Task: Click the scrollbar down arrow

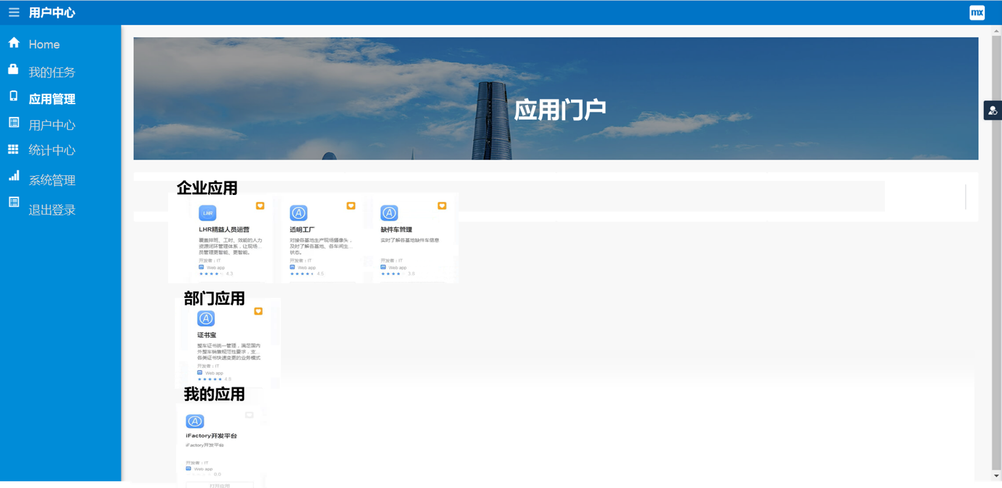Action: (x=996, y=476)
